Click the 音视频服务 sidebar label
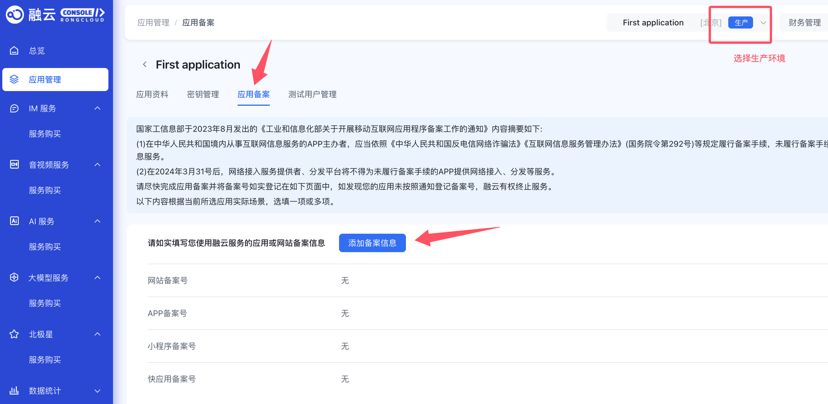This screenshot has width=828, height=404. coord(49,165)
